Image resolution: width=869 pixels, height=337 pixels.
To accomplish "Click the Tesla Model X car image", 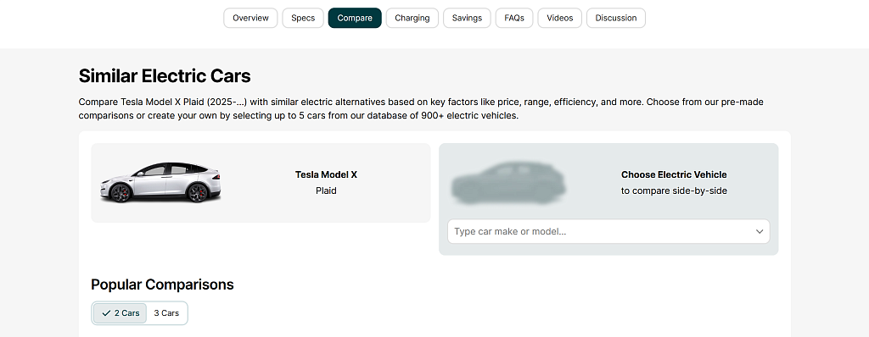I will click(x=160, y=183).
